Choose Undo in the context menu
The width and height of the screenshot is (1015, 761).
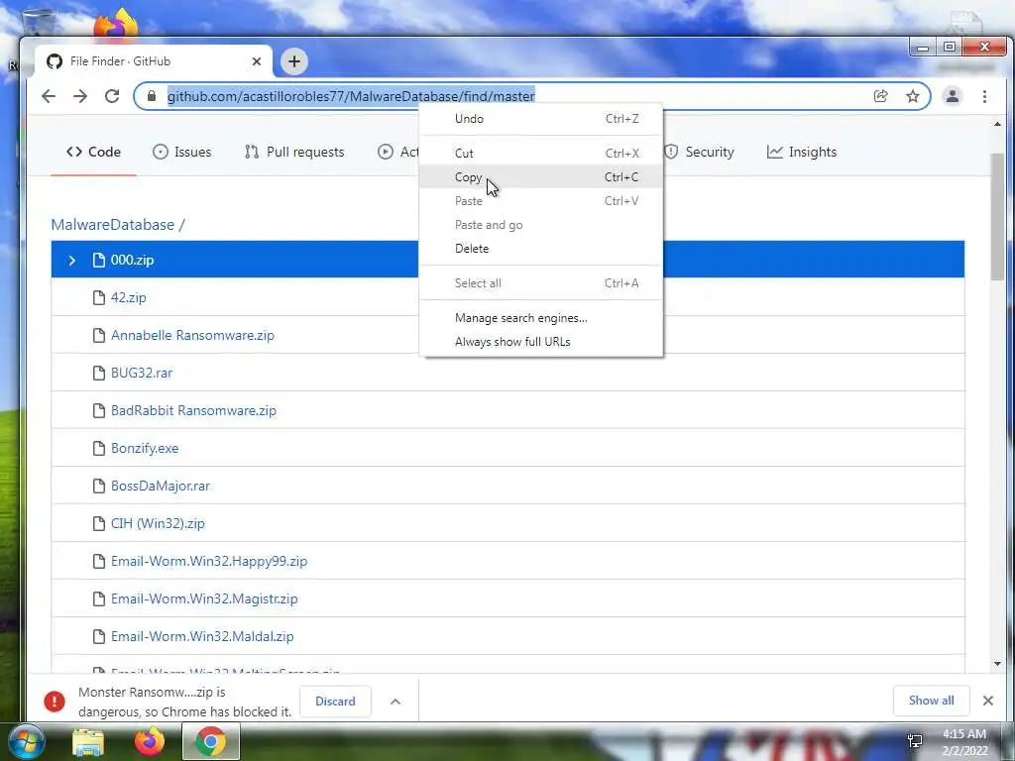pyautogui.click(x=541, y=119)
